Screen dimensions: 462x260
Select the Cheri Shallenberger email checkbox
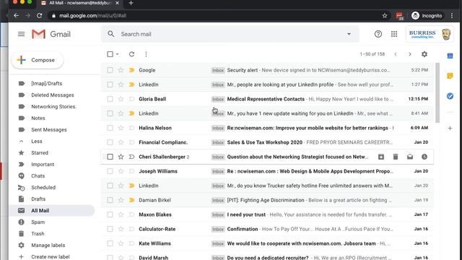pyautogui.click(x=110, y=157)
